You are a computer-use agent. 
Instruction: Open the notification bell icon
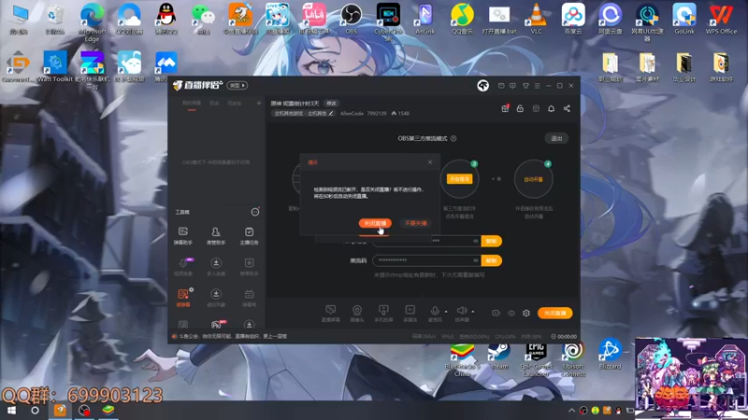(x=551, y=108)
